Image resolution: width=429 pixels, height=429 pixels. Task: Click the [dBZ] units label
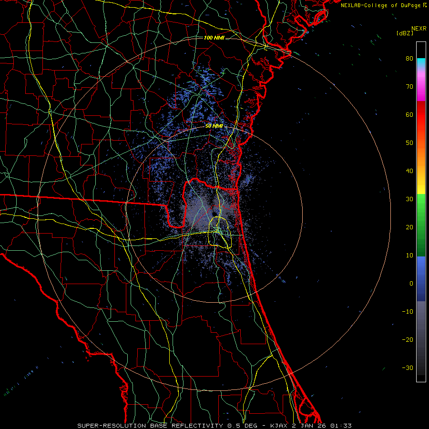(x=405, y=33)
